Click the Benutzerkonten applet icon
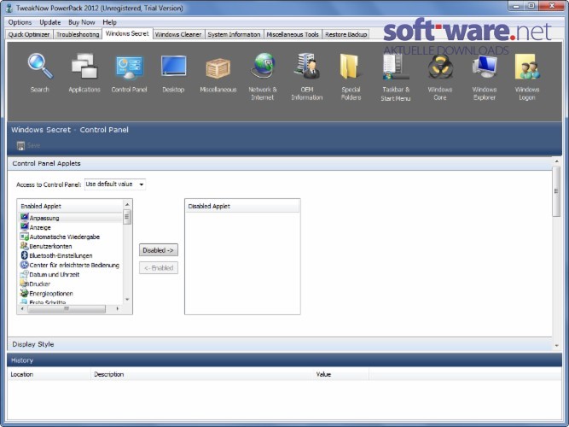569x427 pixels. pos(25,246)
